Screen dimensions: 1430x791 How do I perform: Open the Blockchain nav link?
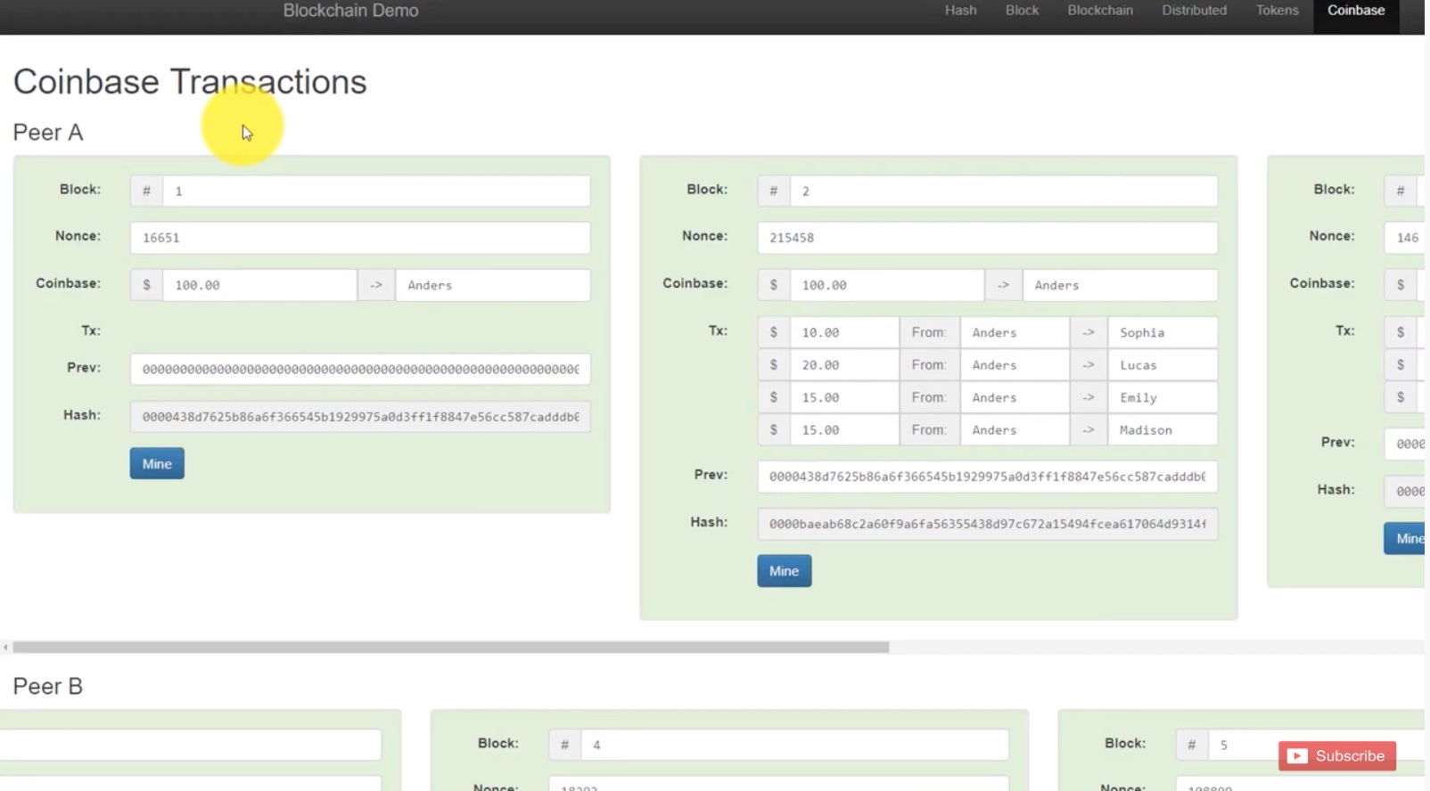pyautogui.click(x=1099, y=11)
